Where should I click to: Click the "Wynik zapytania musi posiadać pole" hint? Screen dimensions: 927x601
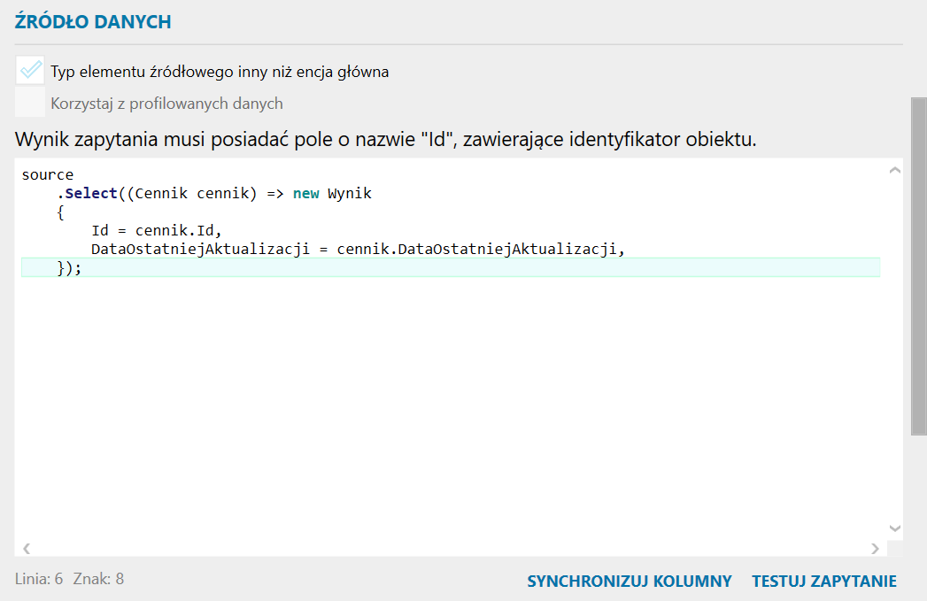(x=385, y=140)
